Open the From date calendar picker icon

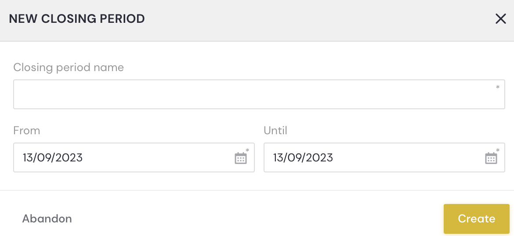[241, 158]
